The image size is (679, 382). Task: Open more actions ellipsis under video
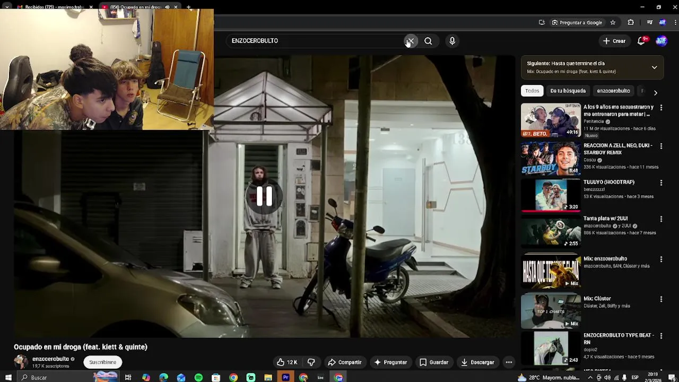(x=509, y=362)
